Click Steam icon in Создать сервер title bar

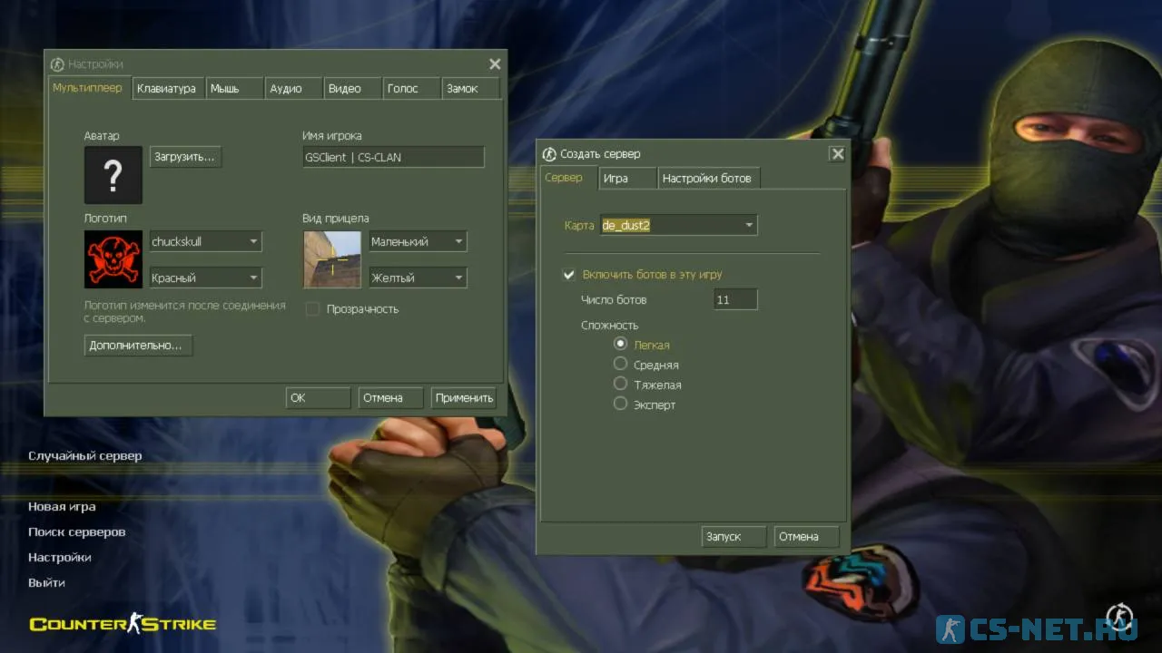[549, 153]
